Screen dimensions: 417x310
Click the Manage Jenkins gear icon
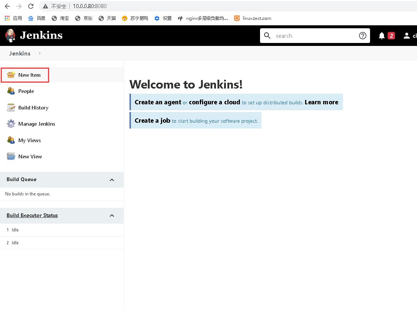pyautogui.click(x=11, y=124)
